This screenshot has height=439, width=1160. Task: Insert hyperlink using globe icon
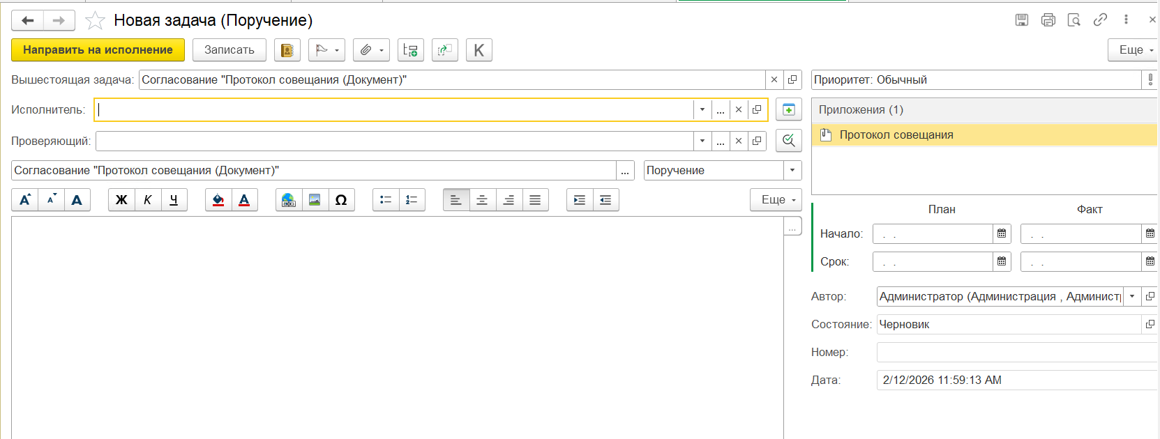[288, 200]
